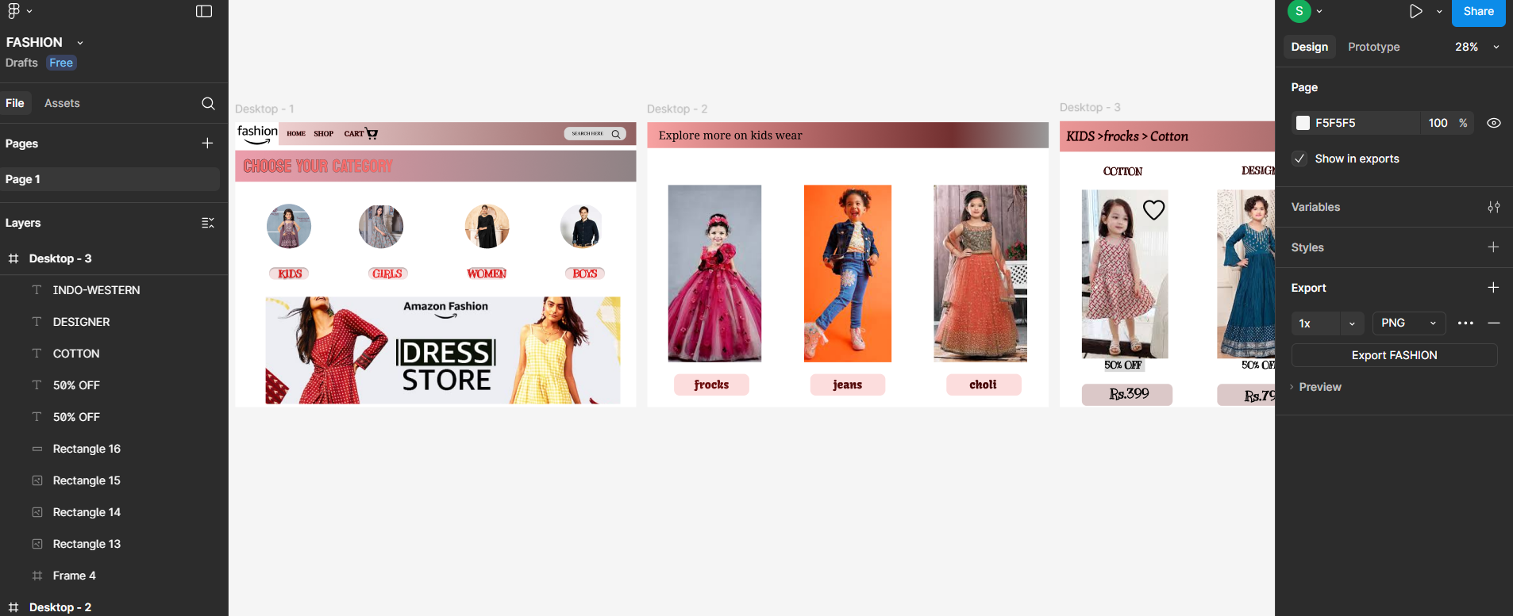Expand the Preview section
1513x616 pixels.
1316,387
